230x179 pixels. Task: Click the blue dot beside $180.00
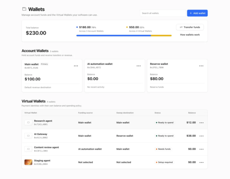[77, 27]
